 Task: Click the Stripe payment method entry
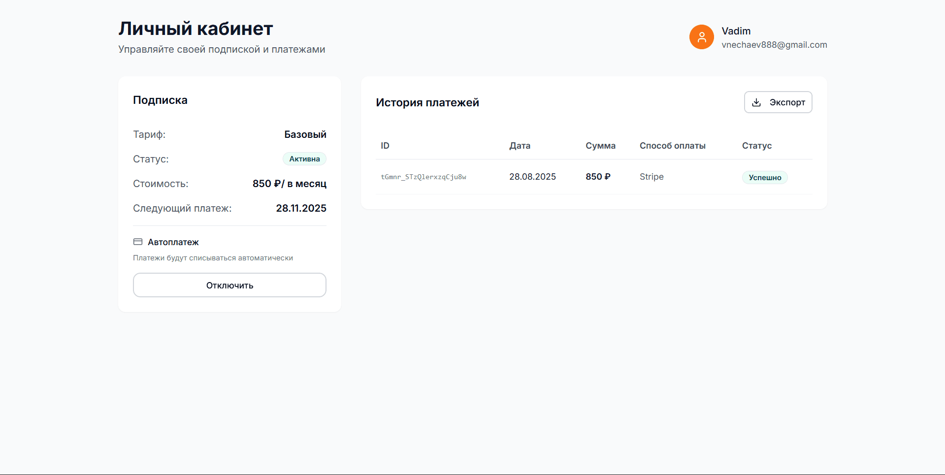click(x=651, y=176)
